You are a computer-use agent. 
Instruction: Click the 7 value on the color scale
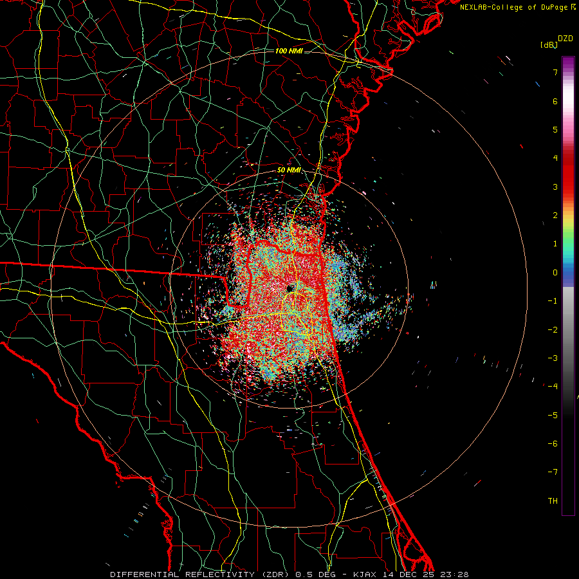click(x=555, y=72)
